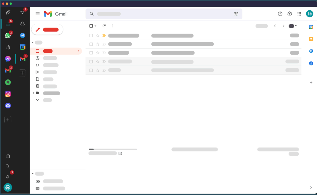Tick the checkbox of the fourth email row
Image resolution: width=317 pixels, height=195 pixels.
pyautogui.click(x=91, y=62)
